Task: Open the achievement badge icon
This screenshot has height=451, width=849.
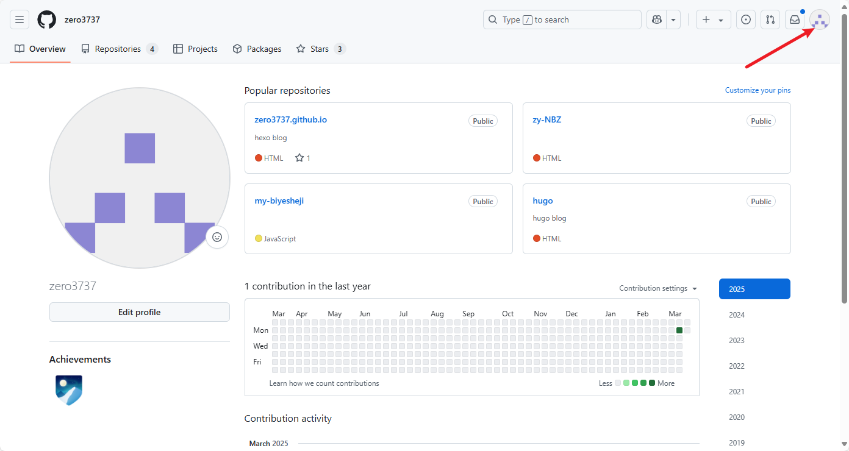Action: 69,391
